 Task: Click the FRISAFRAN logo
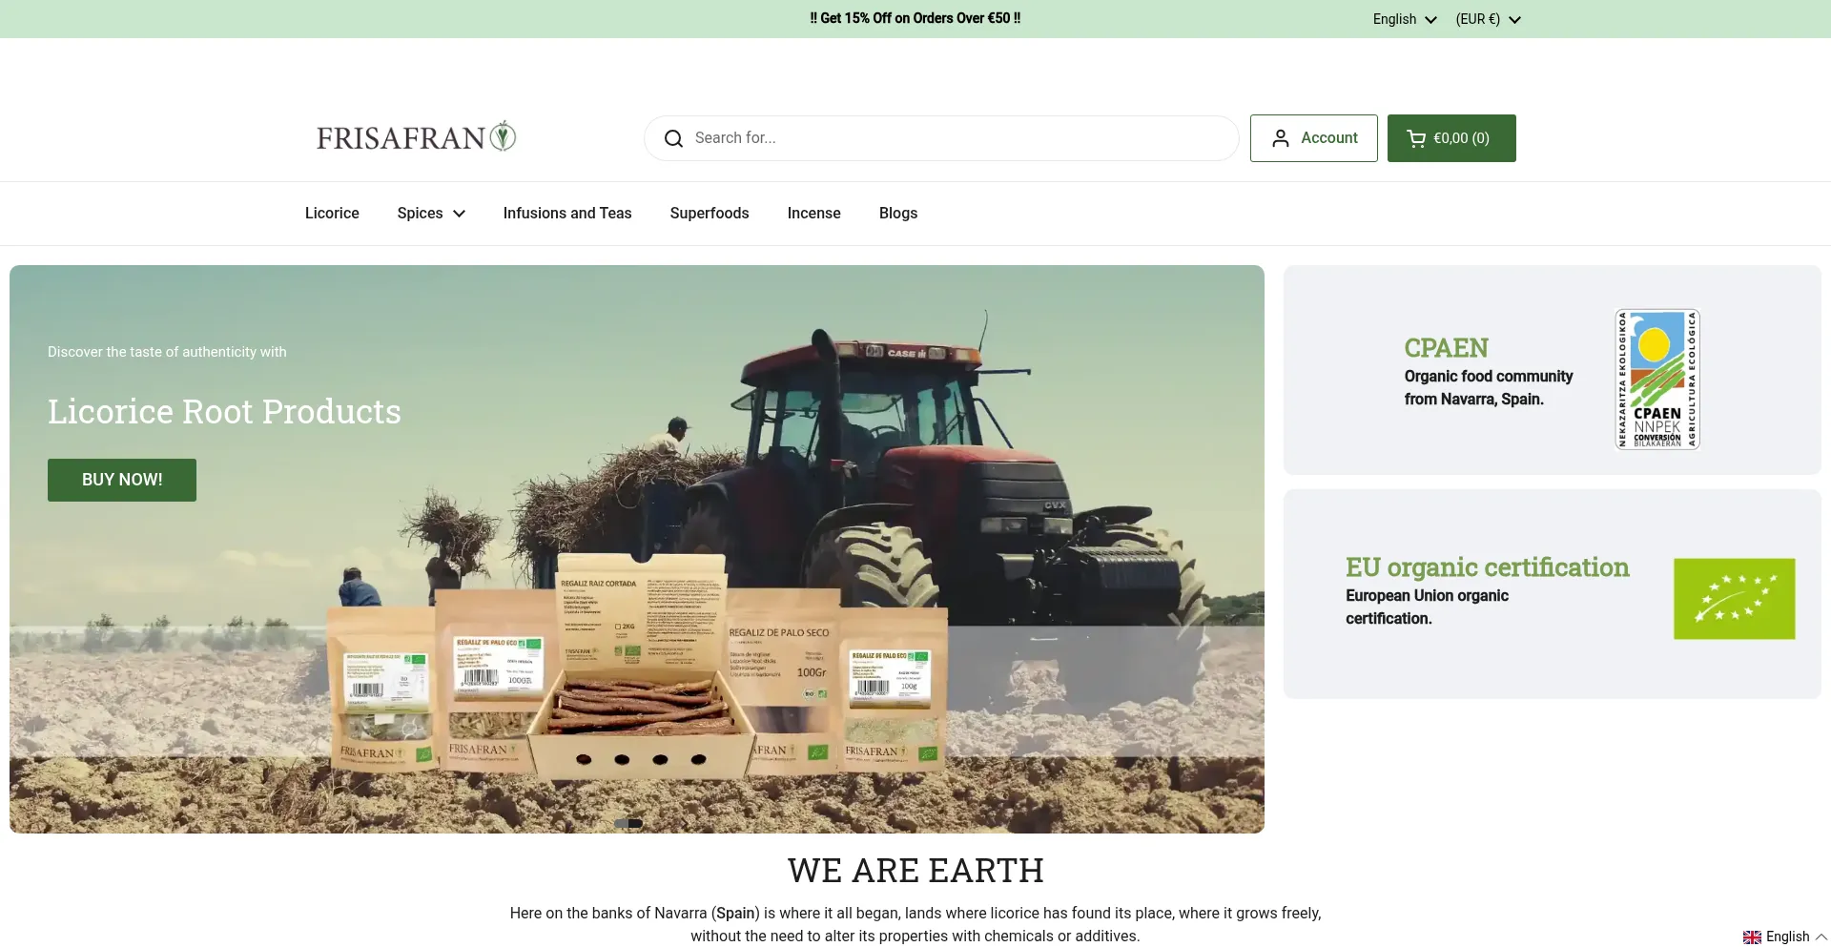(416, 137)
